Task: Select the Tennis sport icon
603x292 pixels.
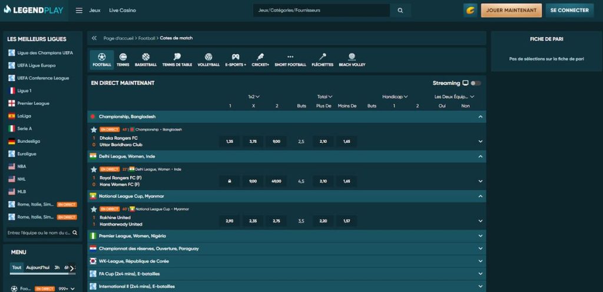Action: (123, 60)
